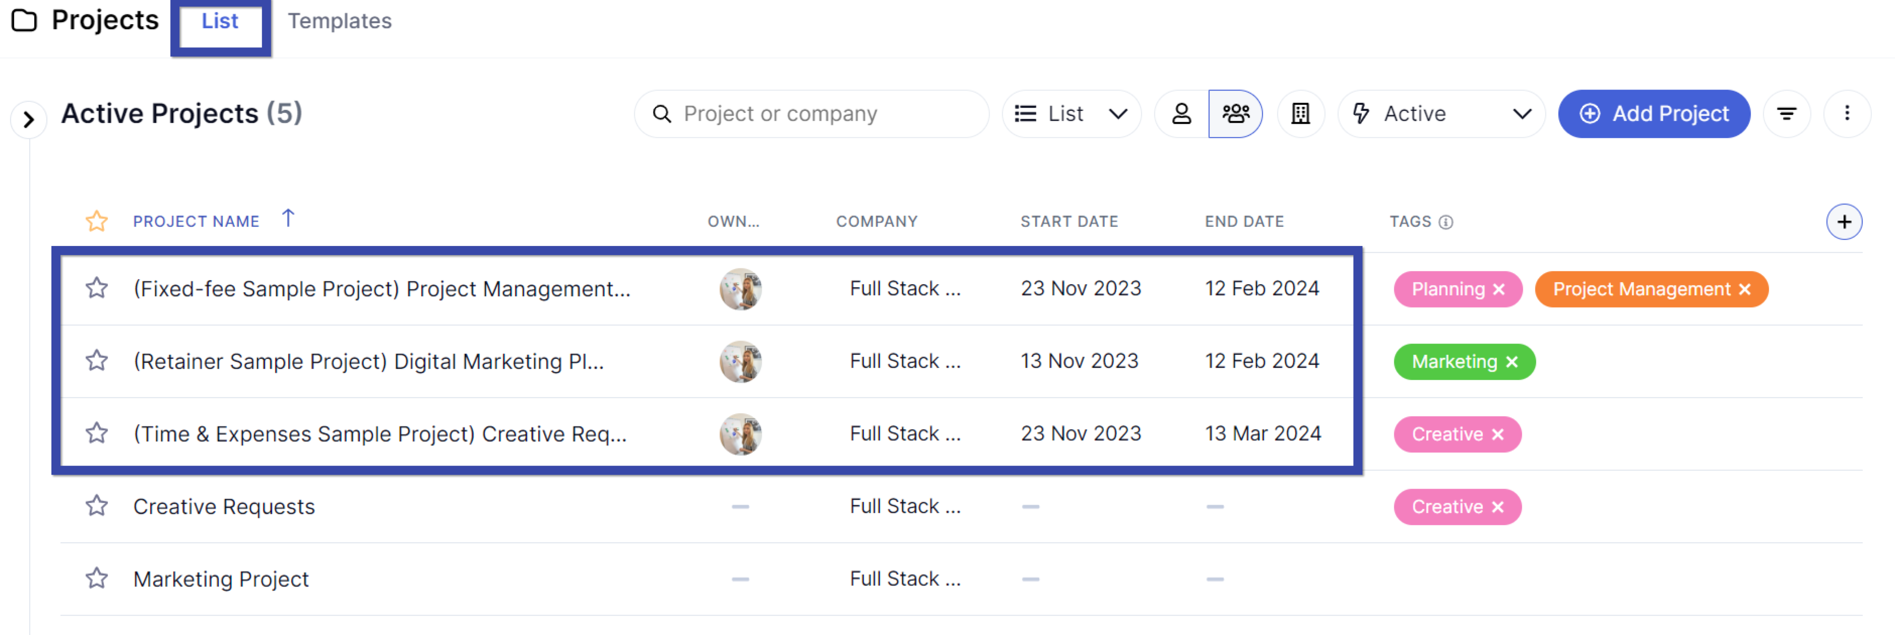Show only my projects person icon

(1181, 114)
